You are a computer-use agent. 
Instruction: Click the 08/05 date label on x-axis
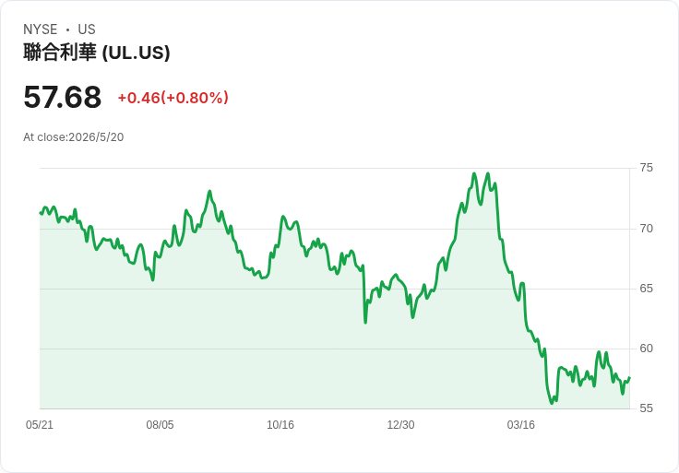tap(160, 425)
